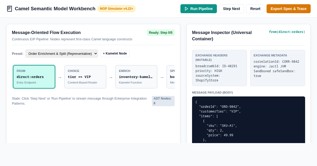
Task: Select the CHOICE tier == VIP node
Action: coord(85,77)
